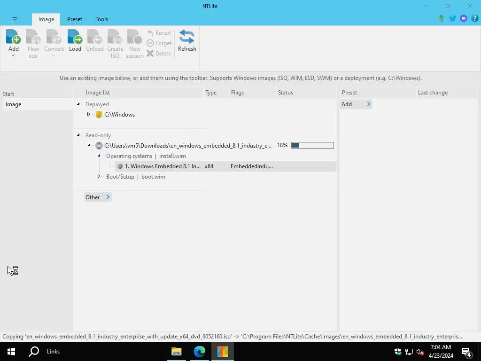Click the Delete button in toolbar
Viewport: 481px width, 361px height.
pyautogui.click(x=159, y=54)
